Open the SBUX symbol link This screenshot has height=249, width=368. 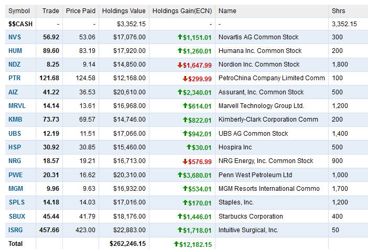point(17,216)
